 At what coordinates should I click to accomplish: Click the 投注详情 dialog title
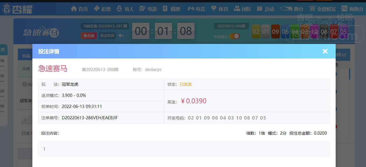tap(49, 51)
